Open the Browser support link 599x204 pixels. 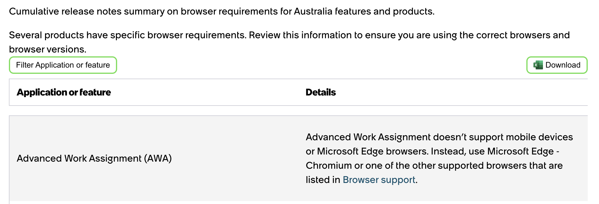pyautogui.click(x=379, y=180)
